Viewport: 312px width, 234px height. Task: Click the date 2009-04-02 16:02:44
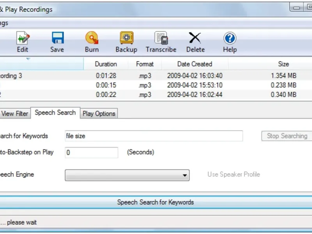click(x=195, y=94)
